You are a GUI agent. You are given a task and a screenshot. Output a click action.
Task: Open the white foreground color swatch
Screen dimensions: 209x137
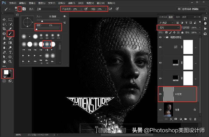coord(6,72)
